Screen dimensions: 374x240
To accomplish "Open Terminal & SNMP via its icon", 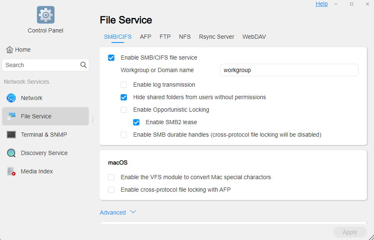I will (11, 135).
